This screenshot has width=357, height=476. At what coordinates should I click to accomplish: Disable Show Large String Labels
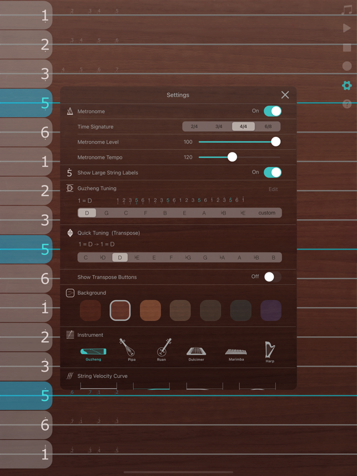click(x=272, y=173)
